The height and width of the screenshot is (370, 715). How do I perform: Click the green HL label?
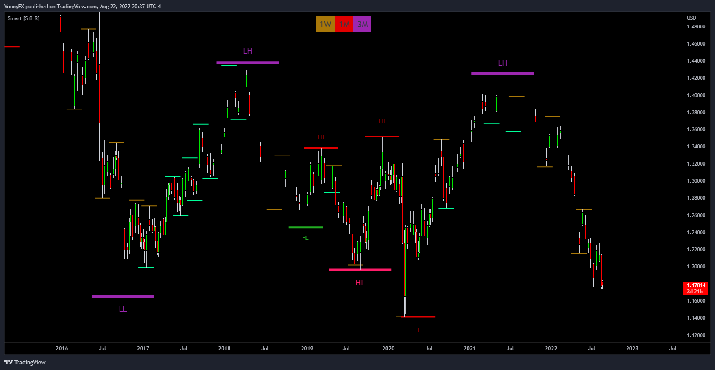(x=305, y=238)
